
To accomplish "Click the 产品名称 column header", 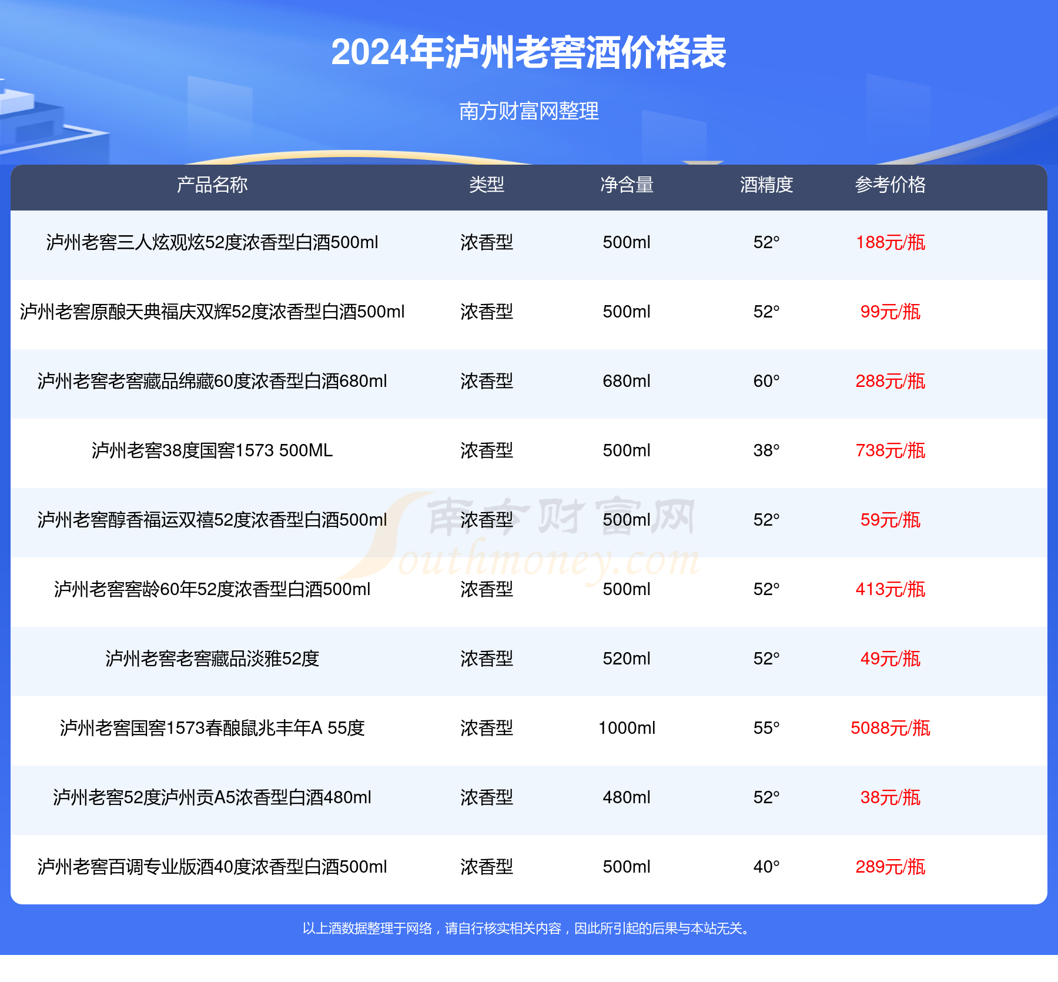I will (x=212, y=185).
